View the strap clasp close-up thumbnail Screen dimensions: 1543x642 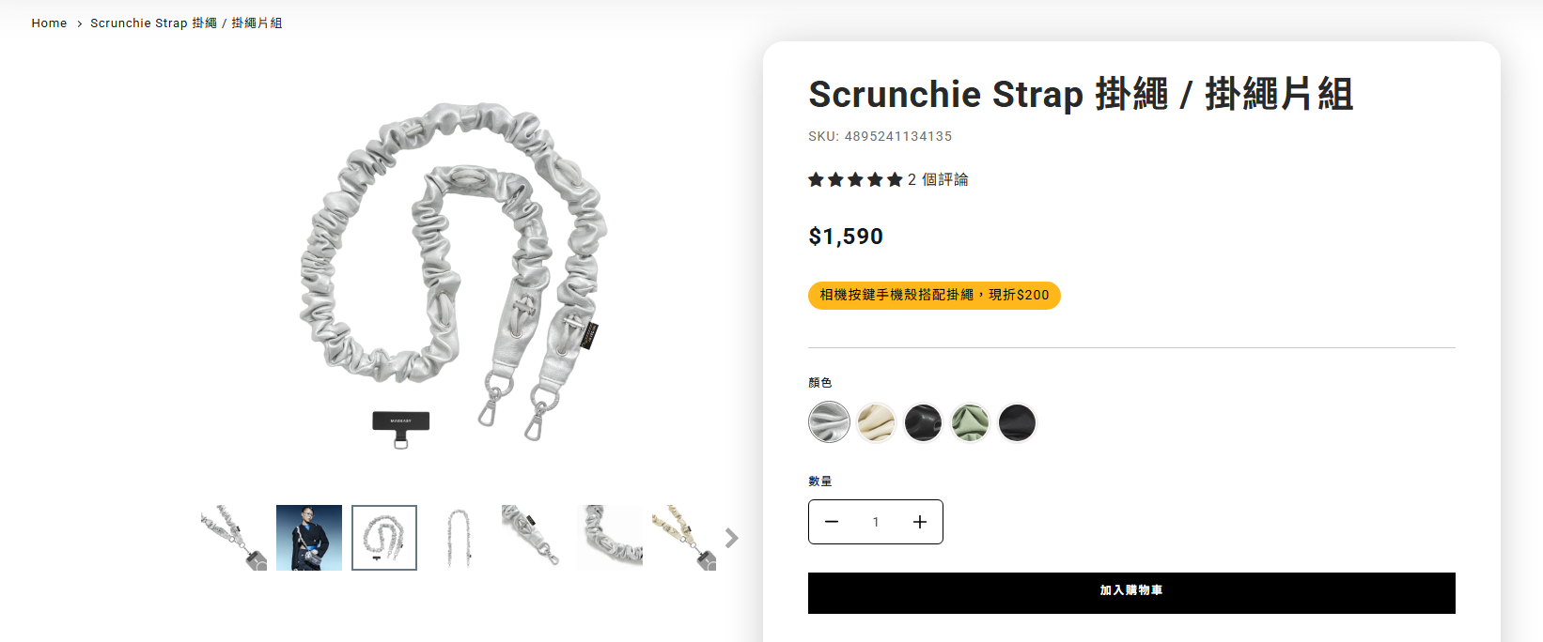pyautogui.click(x=535, y=538)
